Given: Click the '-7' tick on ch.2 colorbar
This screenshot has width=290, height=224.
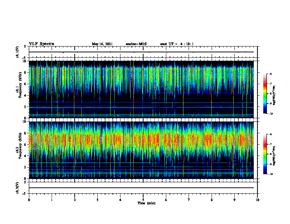Looking at the screenshot, I should click(x=270, y=144).
